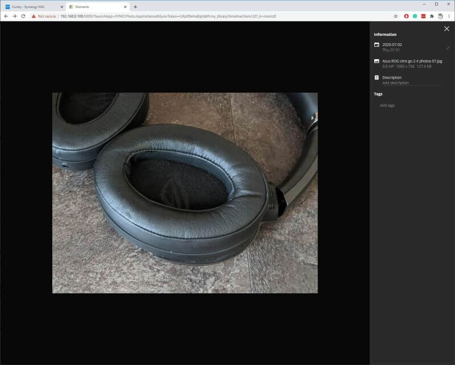Click the headphone photo in the viewer
This screenshot has height=365, width=455.
coord(185,193)
